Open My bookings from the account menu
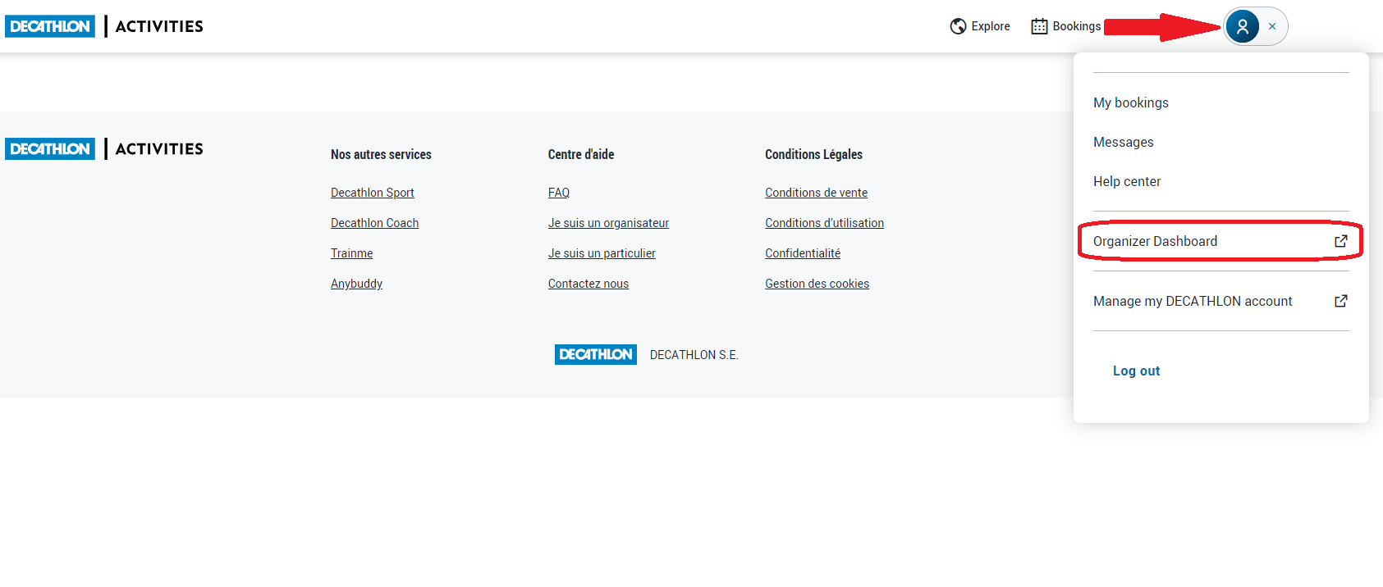This screenshot has height=587, width=1383. pyautogui.click(x=1130, y=102)
